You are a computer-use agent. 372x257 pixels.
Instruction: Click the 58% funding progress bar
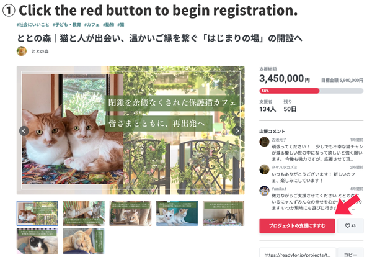click(311, 91)
